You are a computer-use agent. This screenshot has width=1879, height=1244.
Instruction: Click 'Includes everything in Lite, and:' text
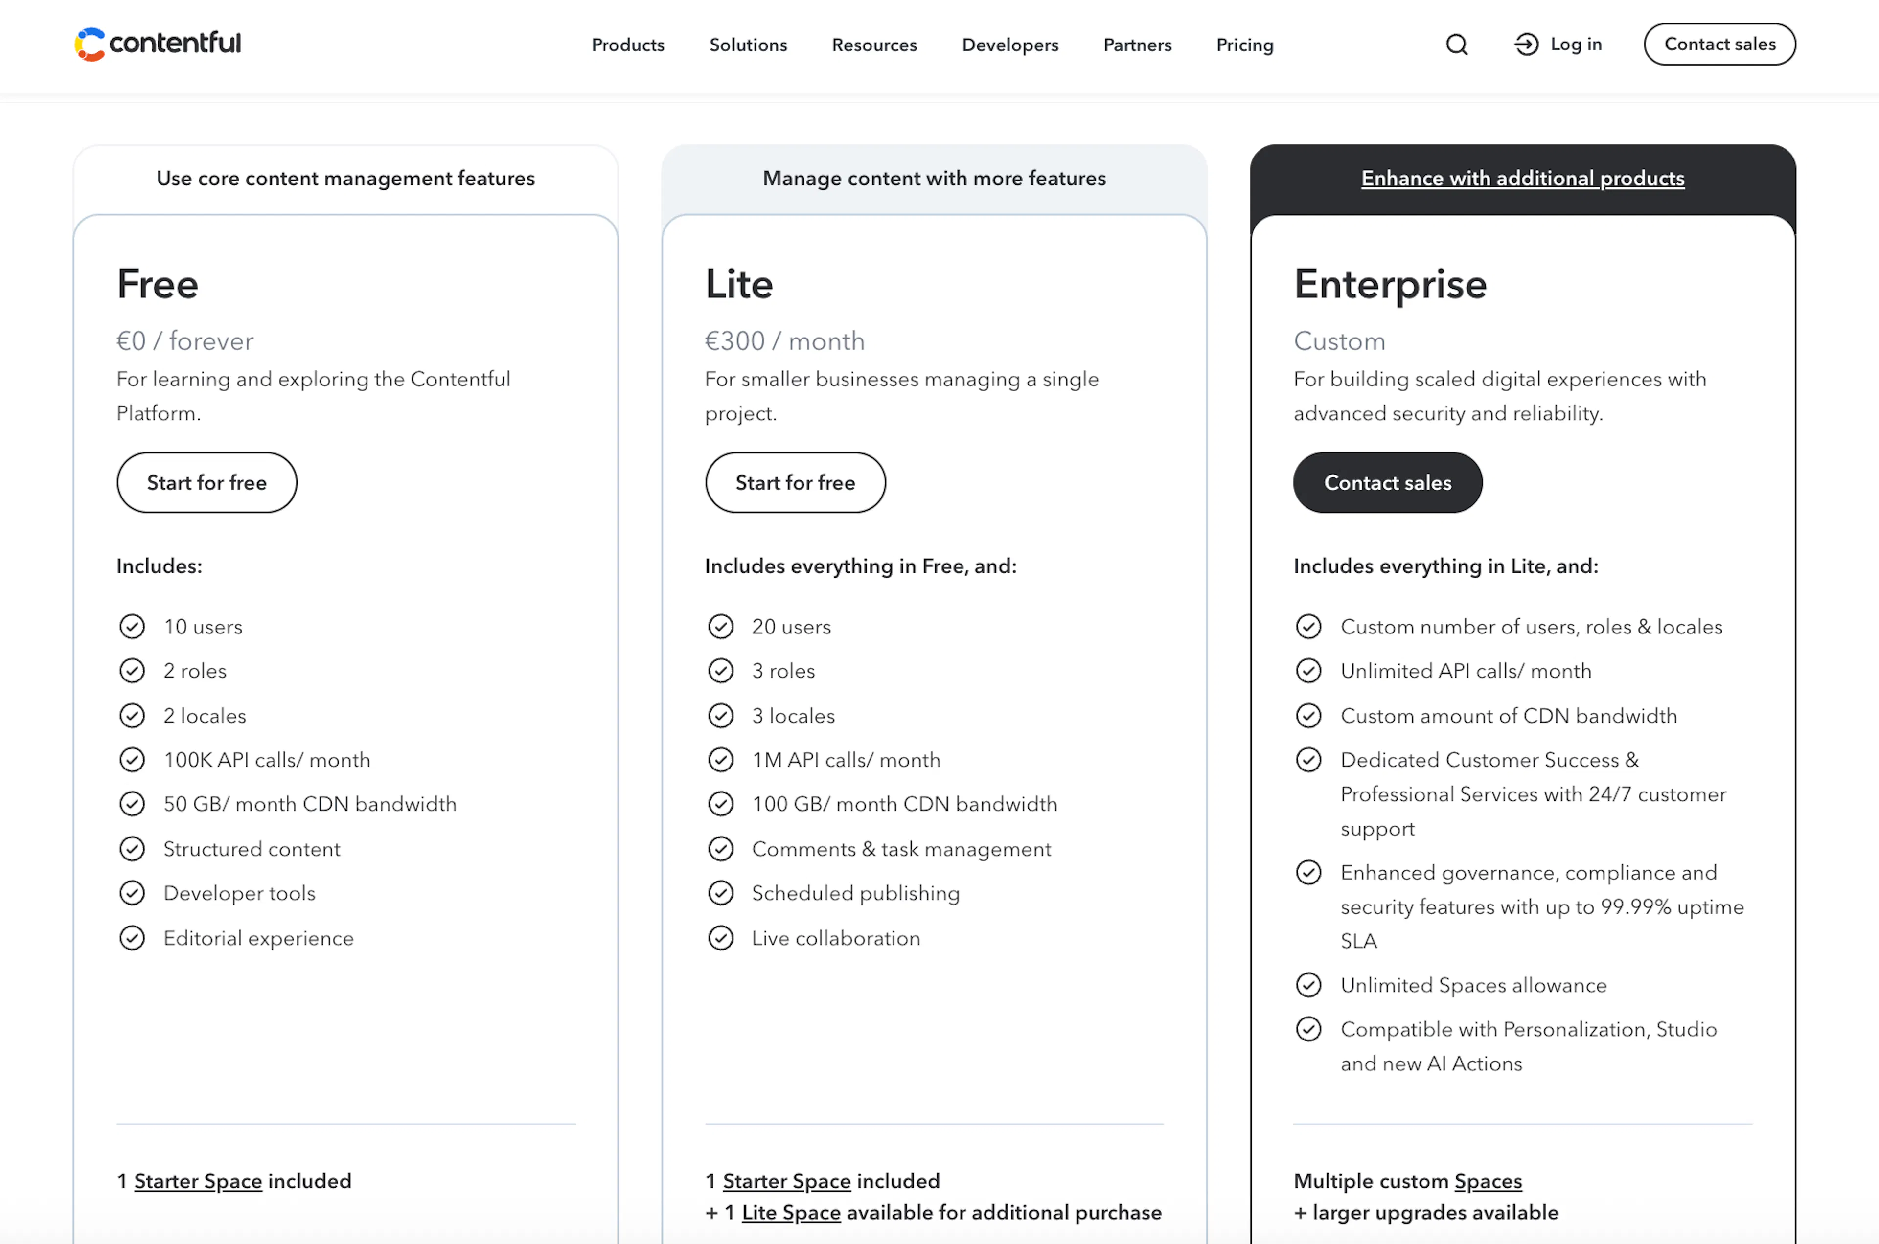(x=1446, y=566)
